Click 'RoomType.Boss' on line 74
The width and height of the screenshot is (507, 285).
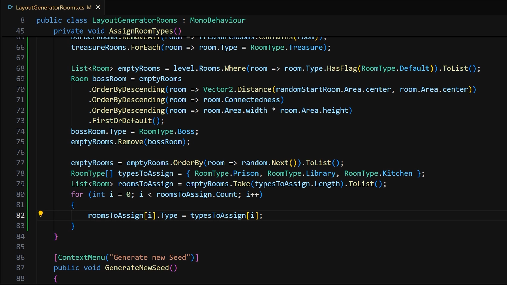pyautogui.click(x=167, y=131)
